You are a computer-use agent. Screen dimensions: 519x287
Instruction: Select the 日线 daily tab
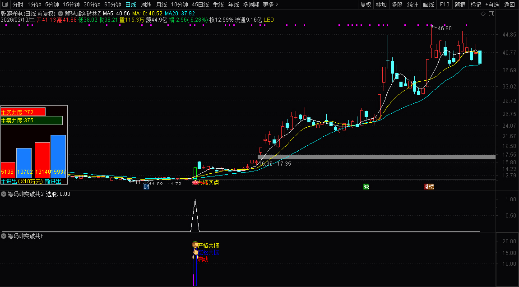(x=131, y=5)
